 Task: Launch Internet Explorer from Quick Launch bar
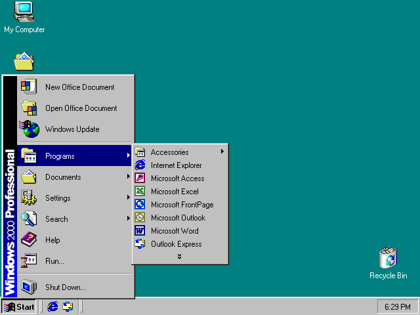point(52,306)
